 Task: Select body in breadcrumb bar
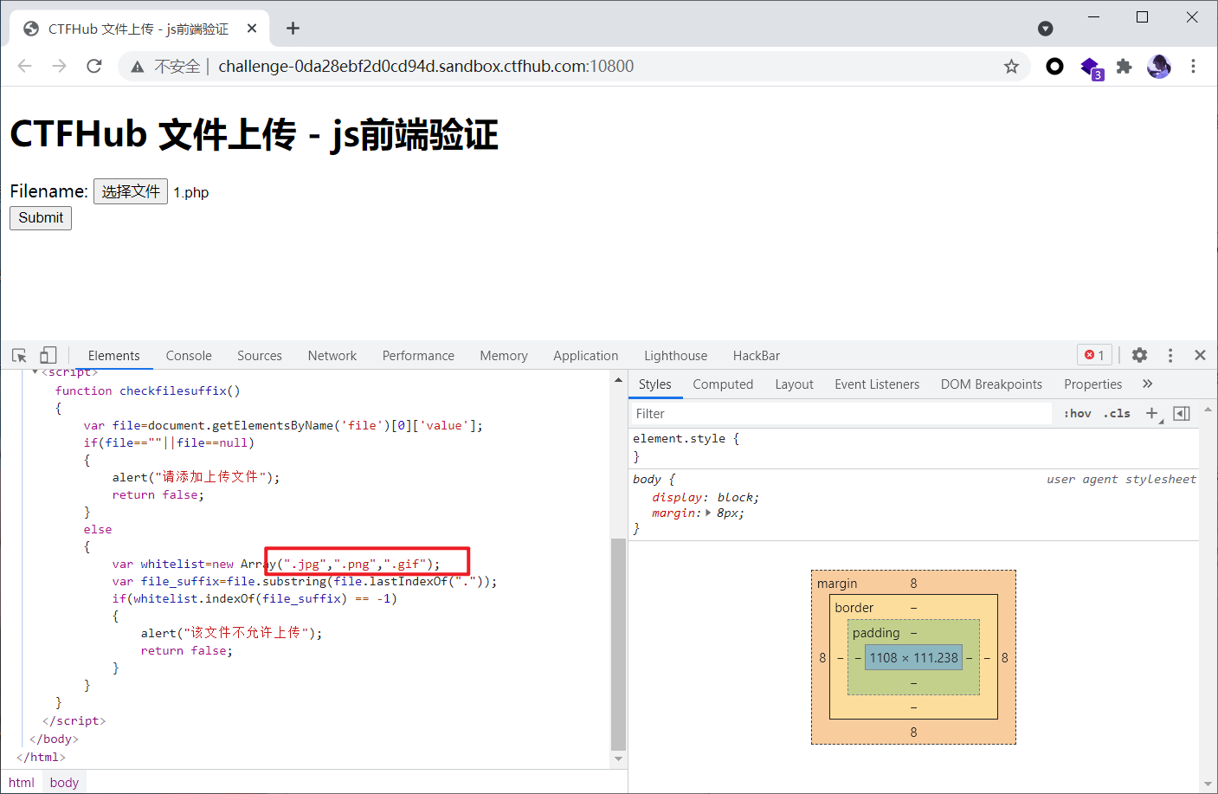pos(64,783)
